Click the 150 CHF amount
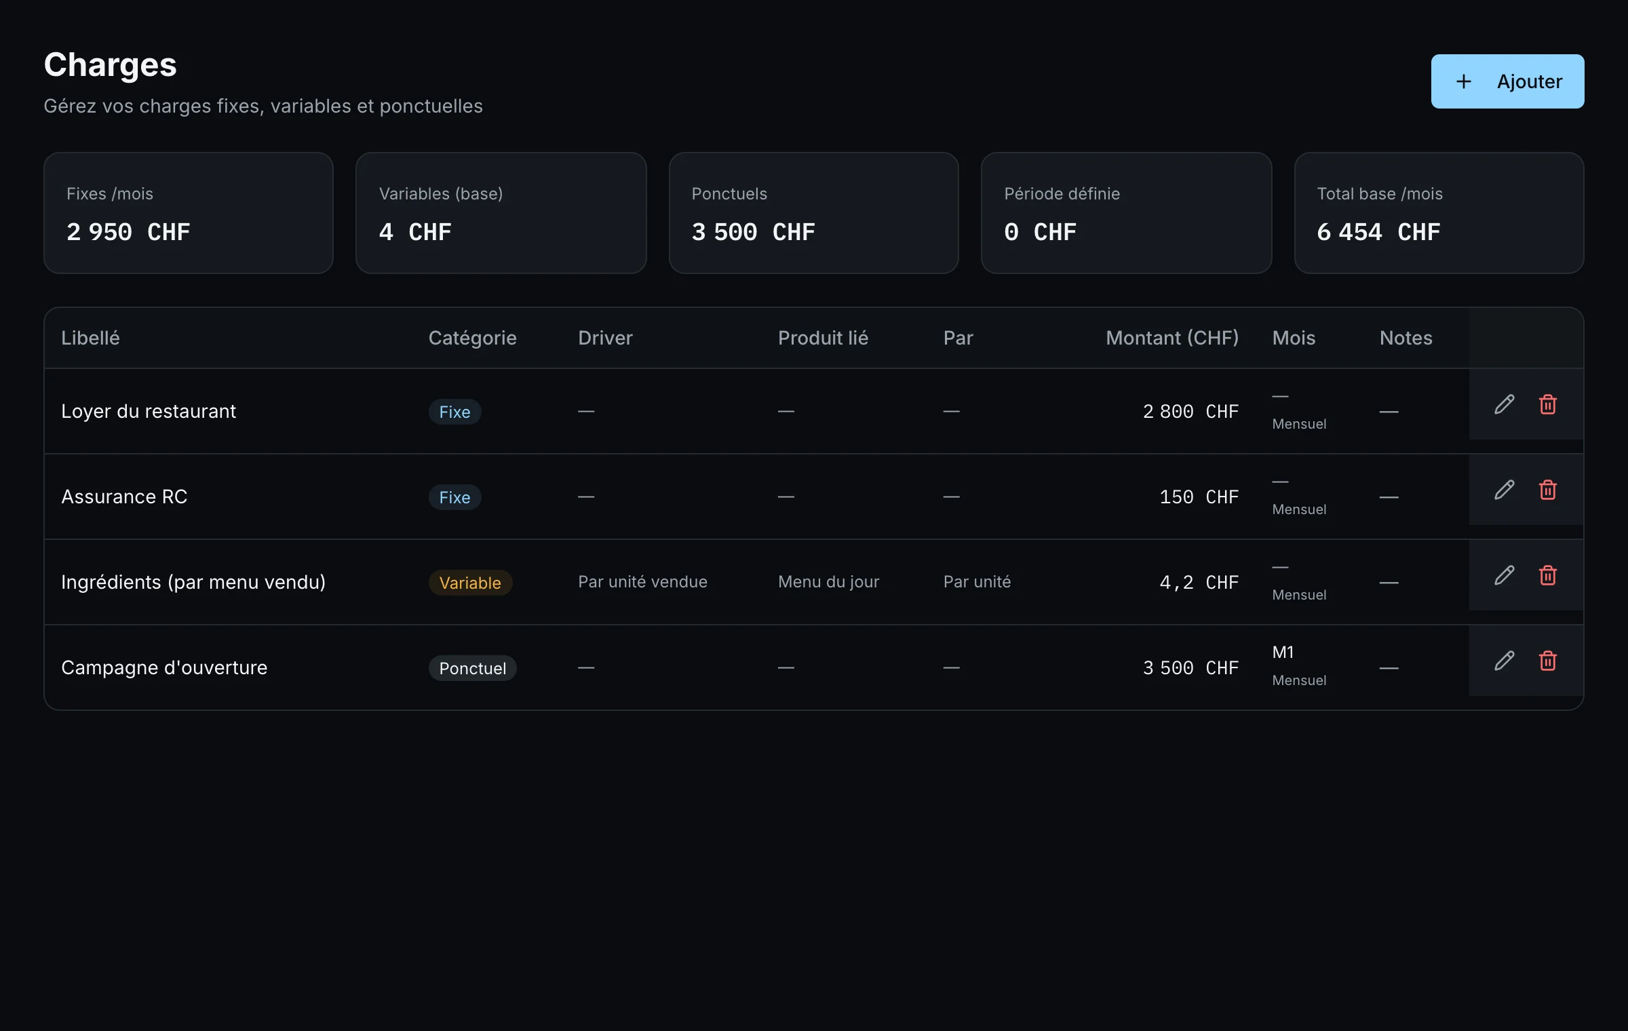1628x1031 pixels. [1199, 497]
